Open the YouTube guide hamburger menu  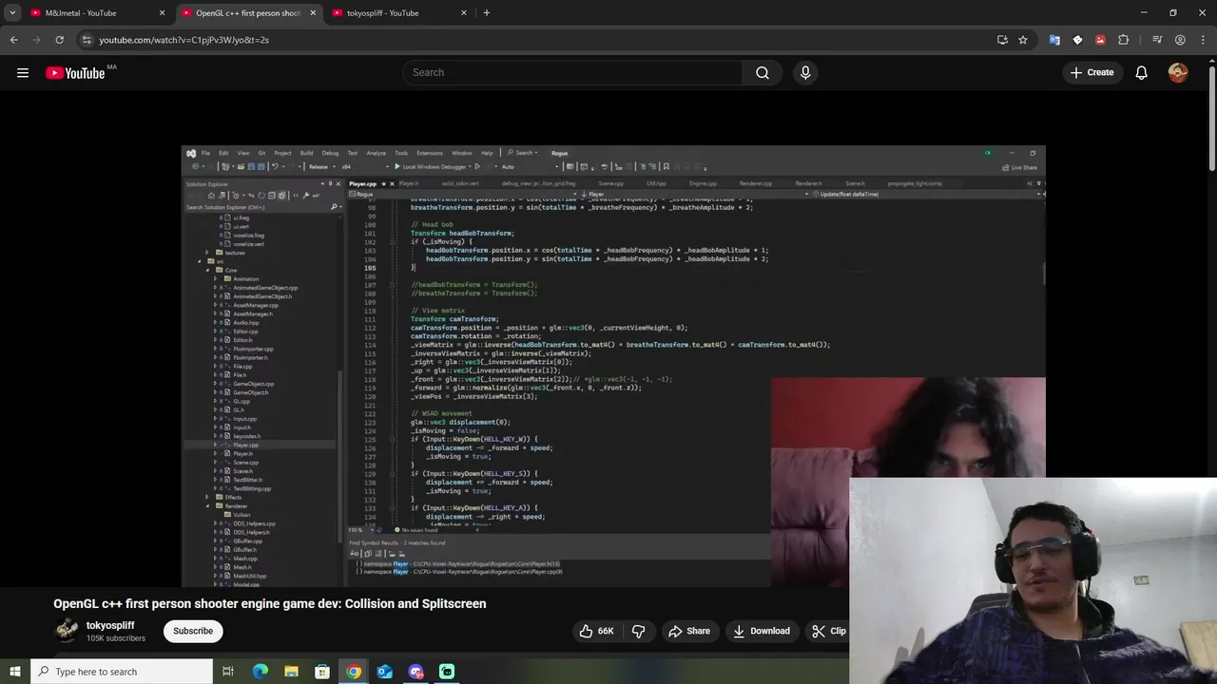click(23, 72)
